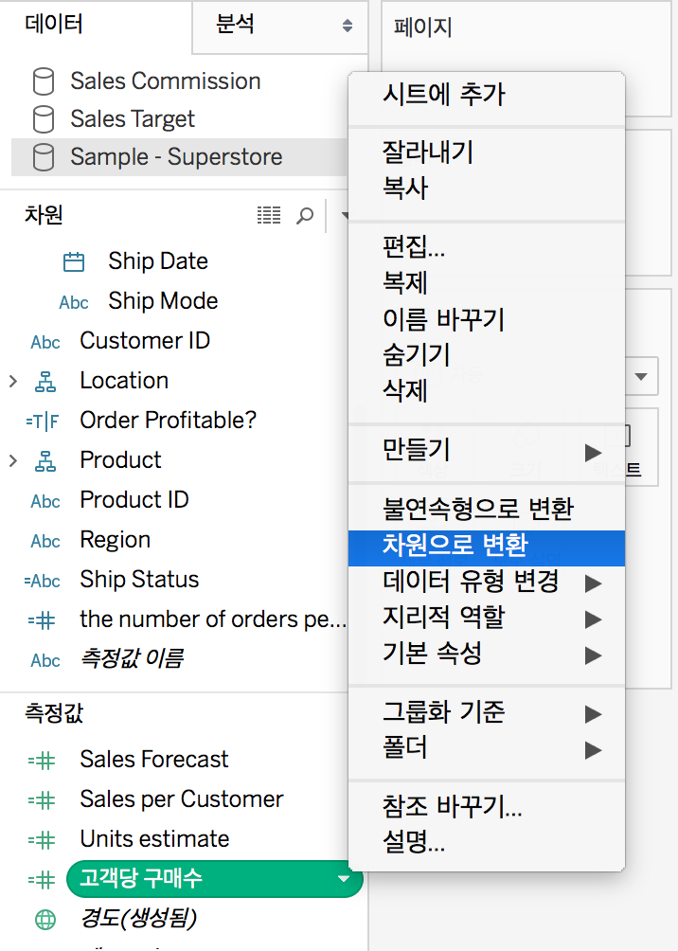The width and height of the screenshot is (678, 951).
Task: Click the Sales Target data source cylinder icon
Action: click(43, 119)
